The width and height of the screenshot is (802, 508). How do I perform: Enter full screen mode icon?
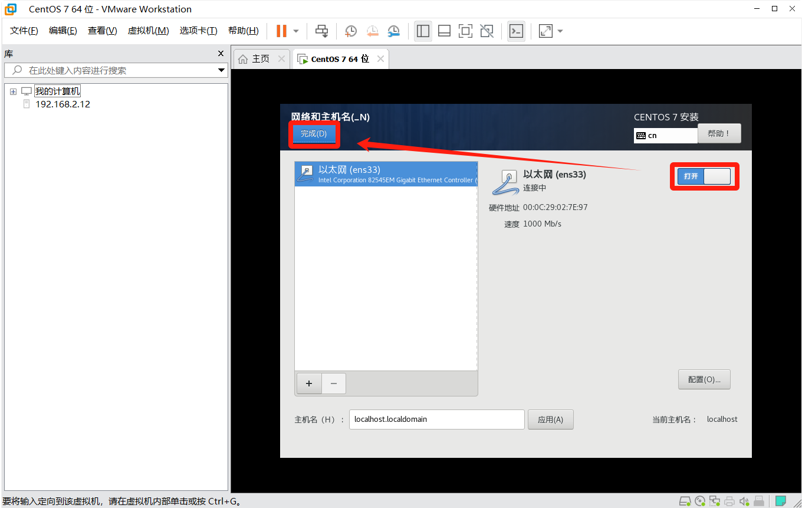pyautogui.click(x=465, y=31)
